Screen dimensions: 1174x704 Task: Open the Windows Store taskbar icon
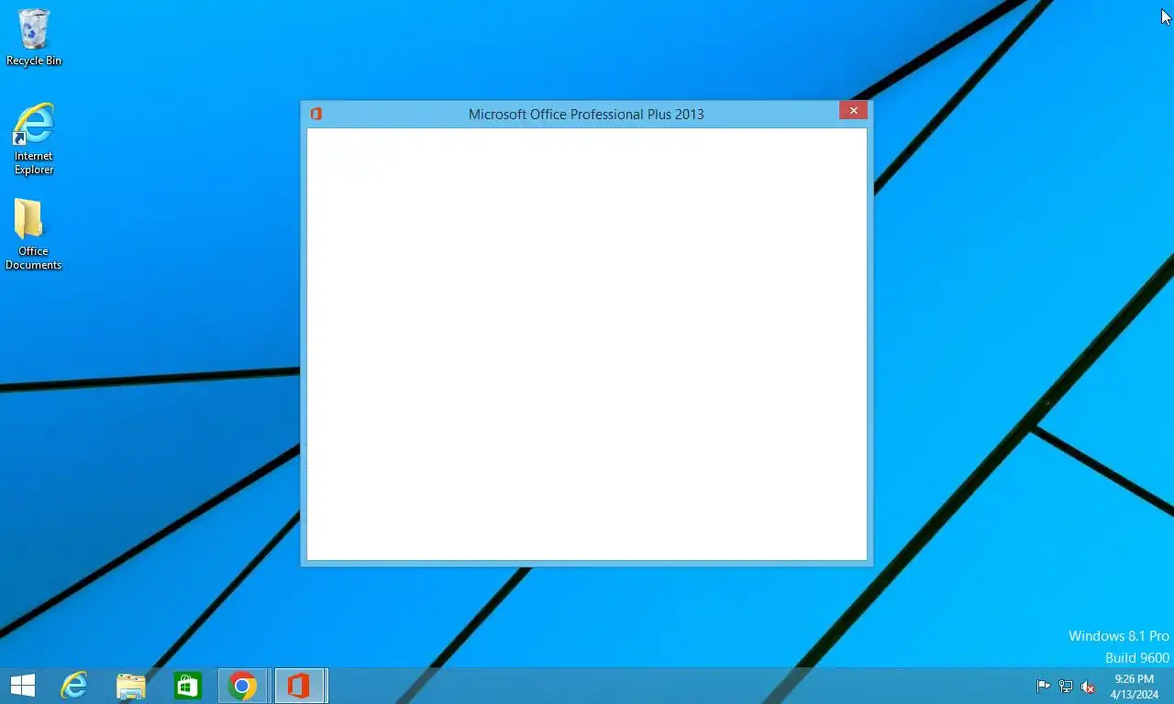pyautogui.click(x=188, y=686)
